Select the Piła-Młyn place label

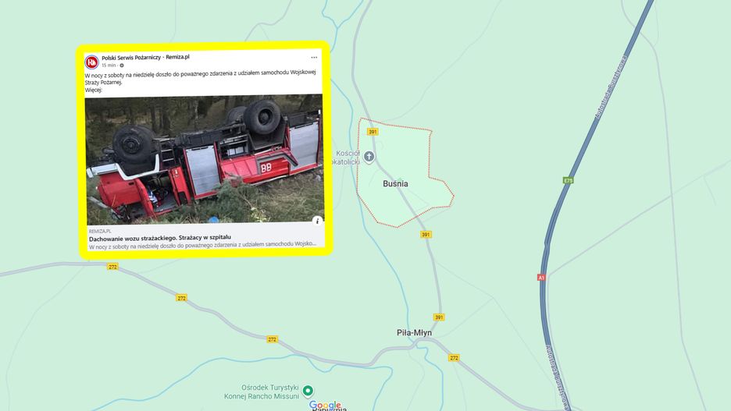[x=414, y=333]
